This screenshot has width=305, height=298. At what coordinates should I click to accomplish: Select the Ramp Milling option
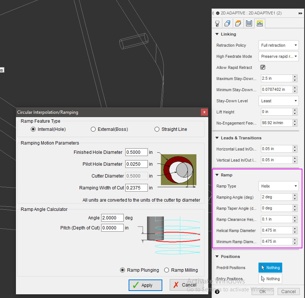pyautogui.click(x=167, y=270)
